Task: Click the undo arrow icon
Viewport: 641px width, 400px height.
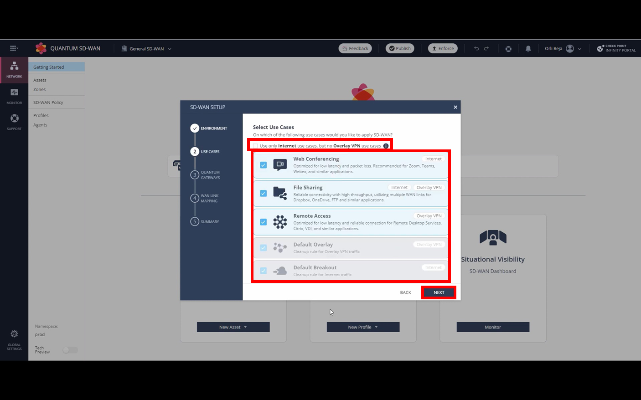Action: (476, 48)
